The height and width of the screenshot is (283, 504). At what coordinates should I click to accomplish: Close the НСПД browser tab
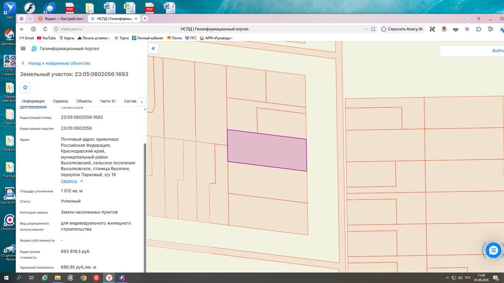tap(136, 18)
